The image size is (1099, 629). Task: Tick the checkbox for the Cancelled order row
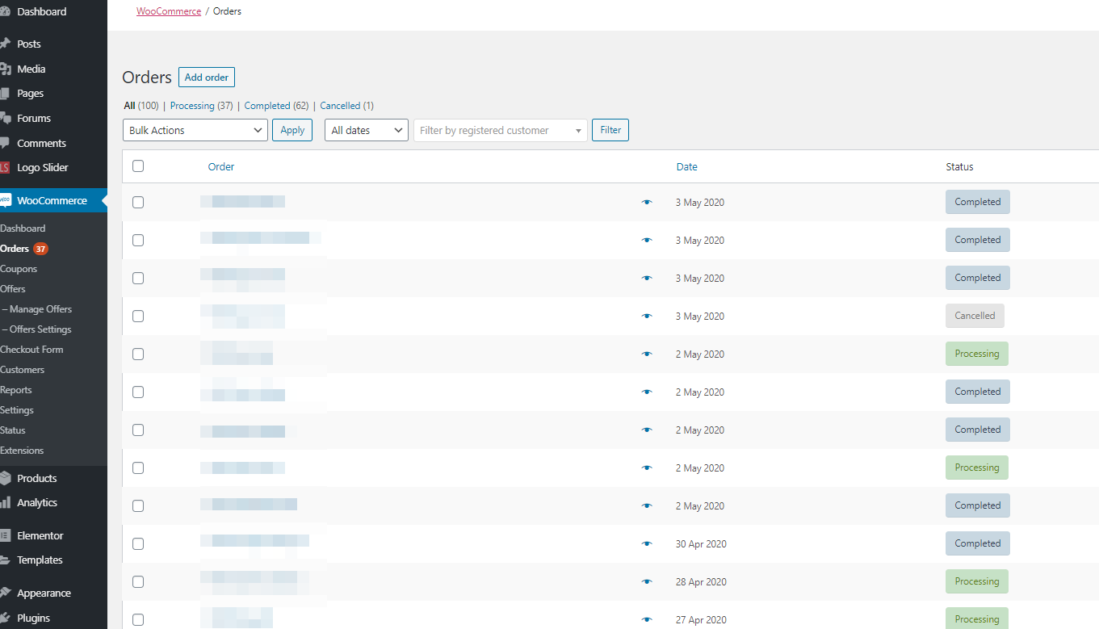(x=137, y=316)
